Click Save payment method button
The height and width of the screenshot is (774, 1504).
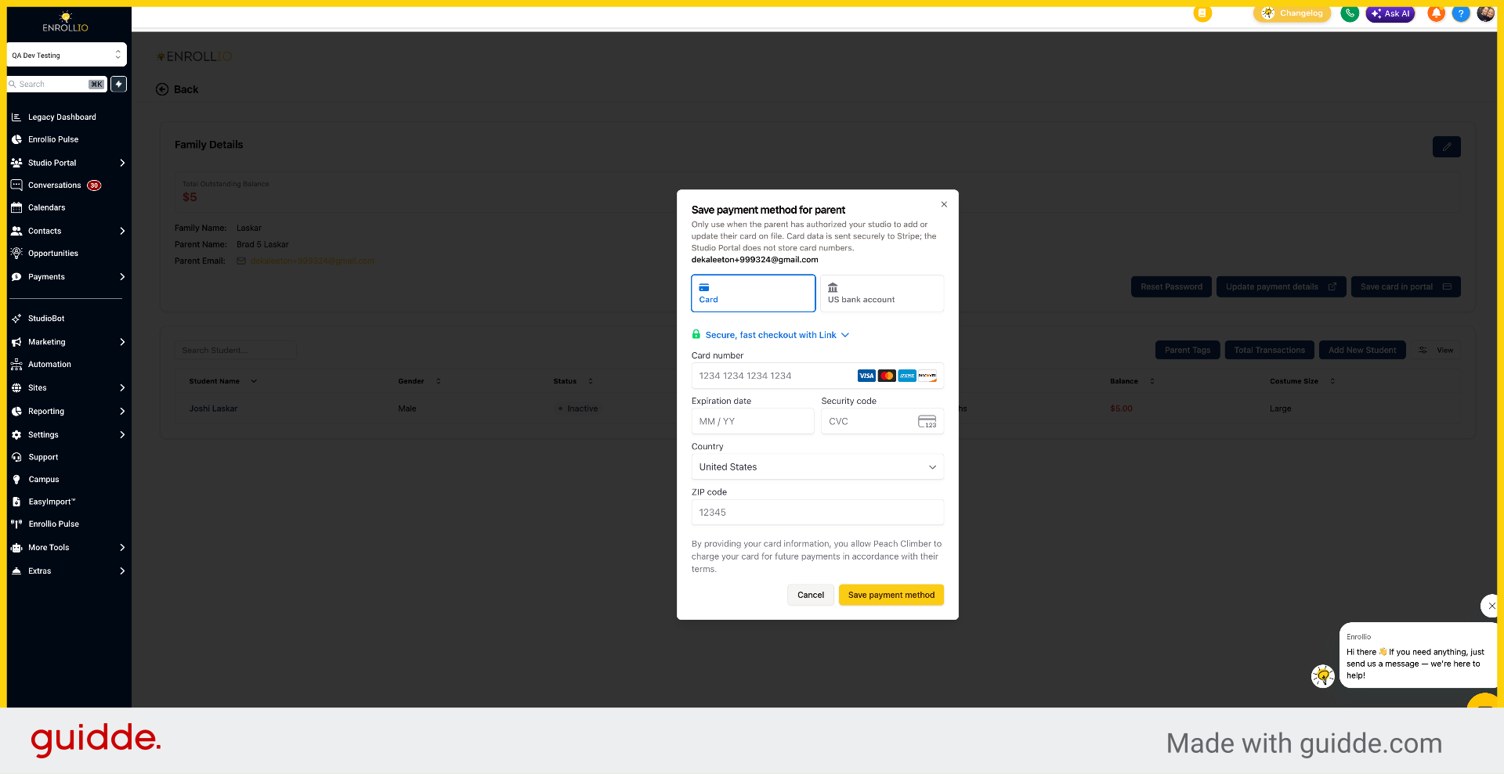891,595
